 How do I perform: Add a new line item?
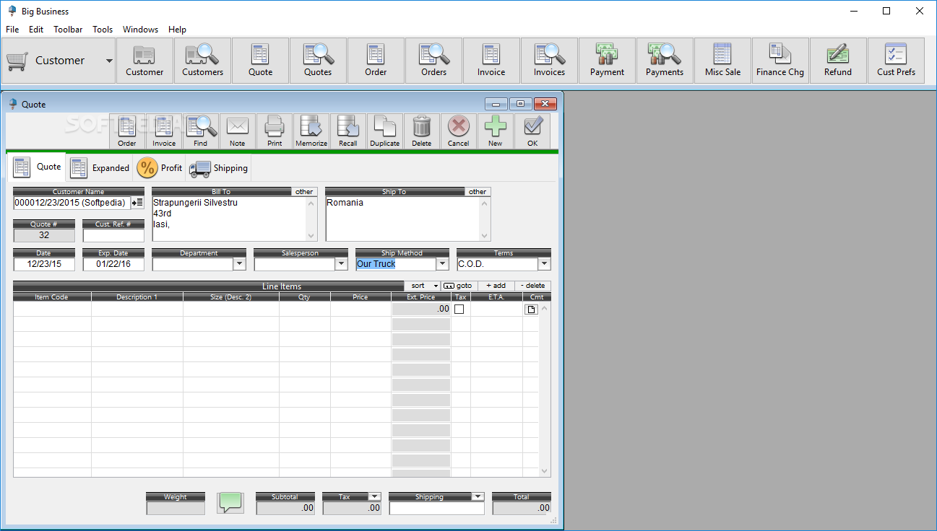pyautogui.click(x=496, y=286)
